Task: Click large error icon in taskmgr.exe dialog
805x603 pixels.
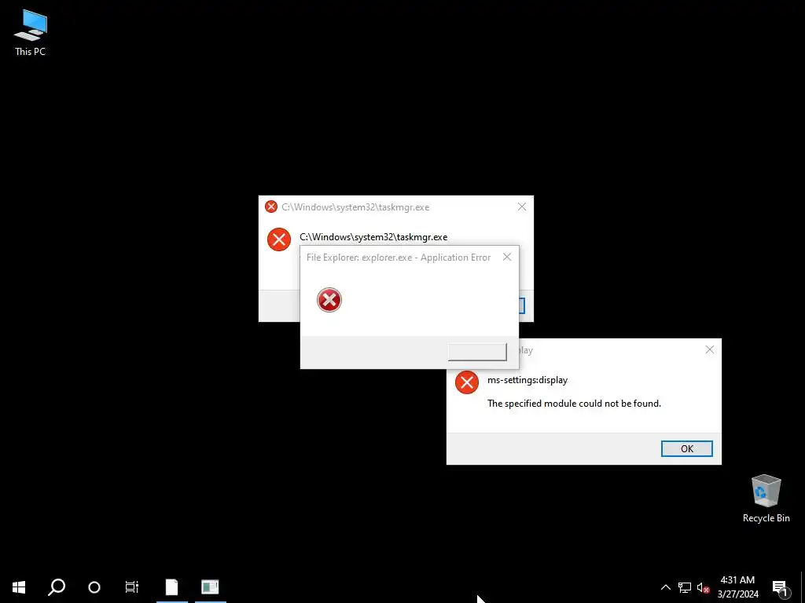Action: (x=279, y=239)
